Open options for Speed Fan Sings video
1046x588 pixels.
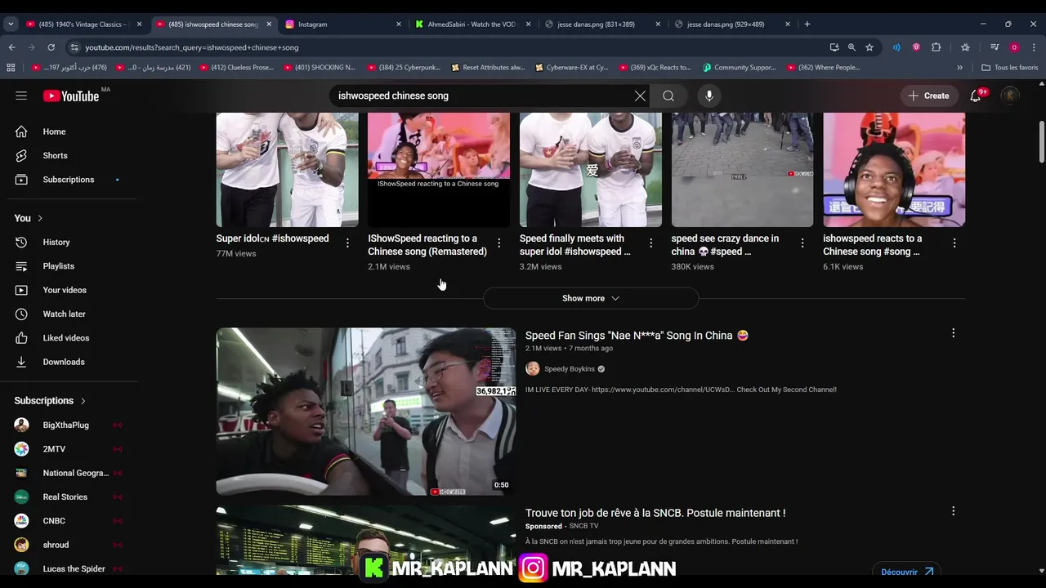pyautogui.click(x=953, y=333)
